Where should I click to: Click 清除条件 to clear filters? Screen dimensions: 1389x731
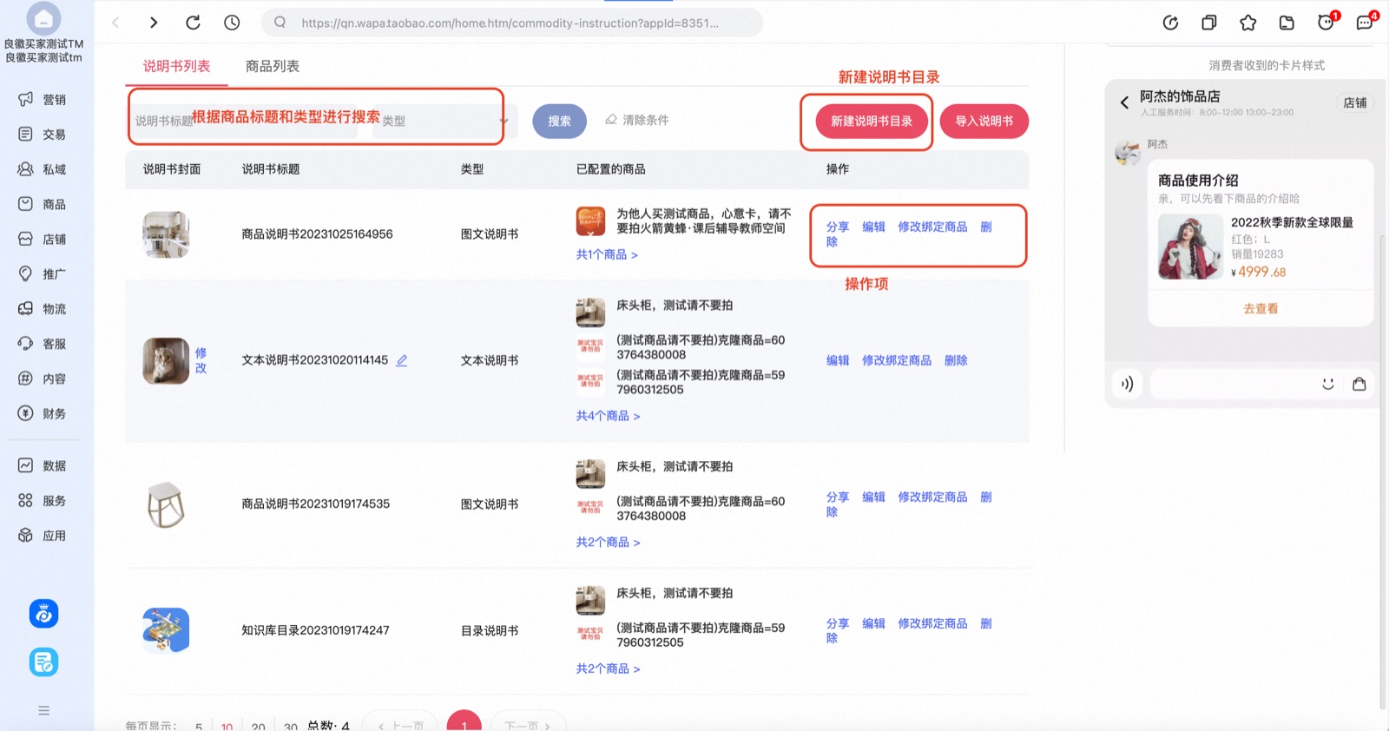[x=637, y=120]
